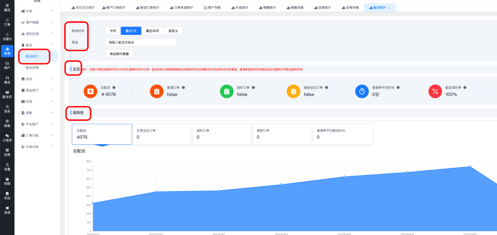Open 配送详情 in the submenu
Screen dimensions: 497x235
coord(33,68)
